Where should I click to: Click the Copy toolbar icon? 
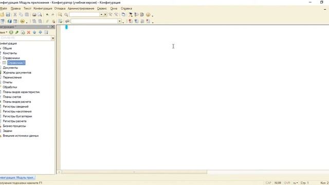(x=21, y=14)
